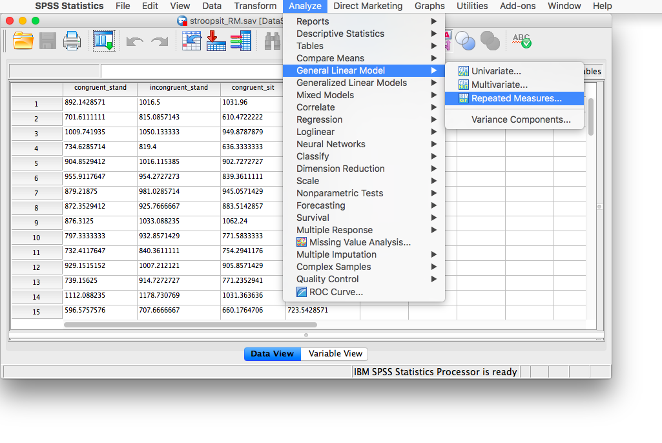Viewport: 662px width, 443px height.
Task: Click the Use Variable Sets gray circles icon
Action: (x=490, y=41)
